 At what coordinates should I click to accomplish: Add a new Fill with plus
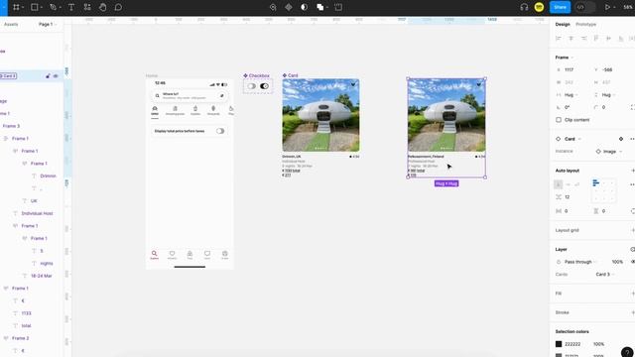(633, 294)
